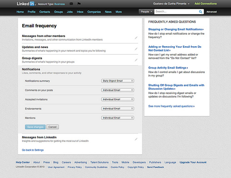Viewport: 231px width, 178px height.
Task: Open Blog footer link
Action: tap(56, 162)
